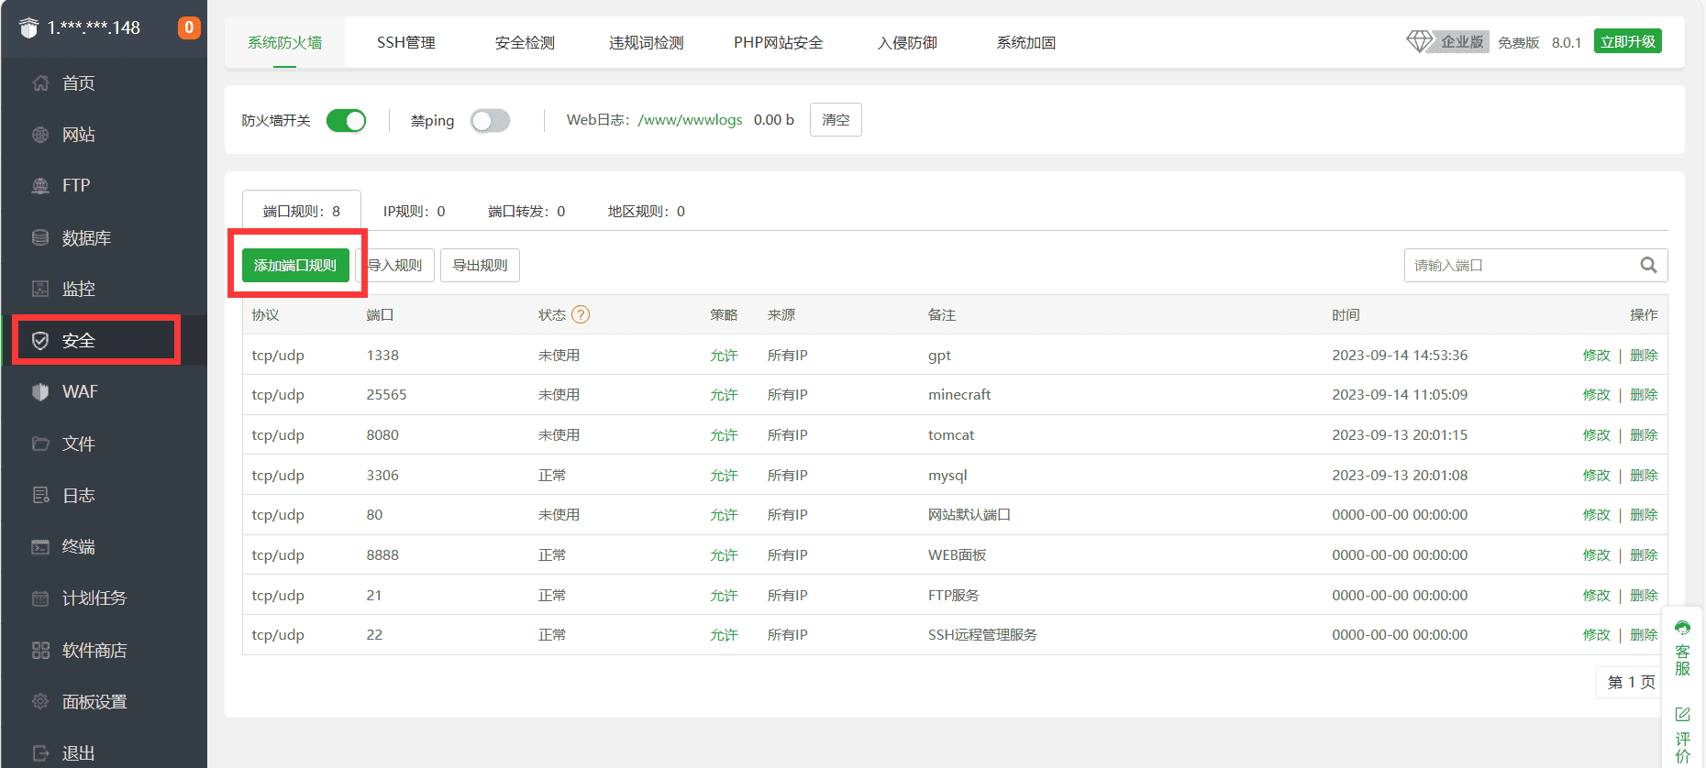This screenshot has width=1706, height=768.
Task: Launch the Terminal (终端) icon
Action: pyautogui.click(x=40, y=547)
